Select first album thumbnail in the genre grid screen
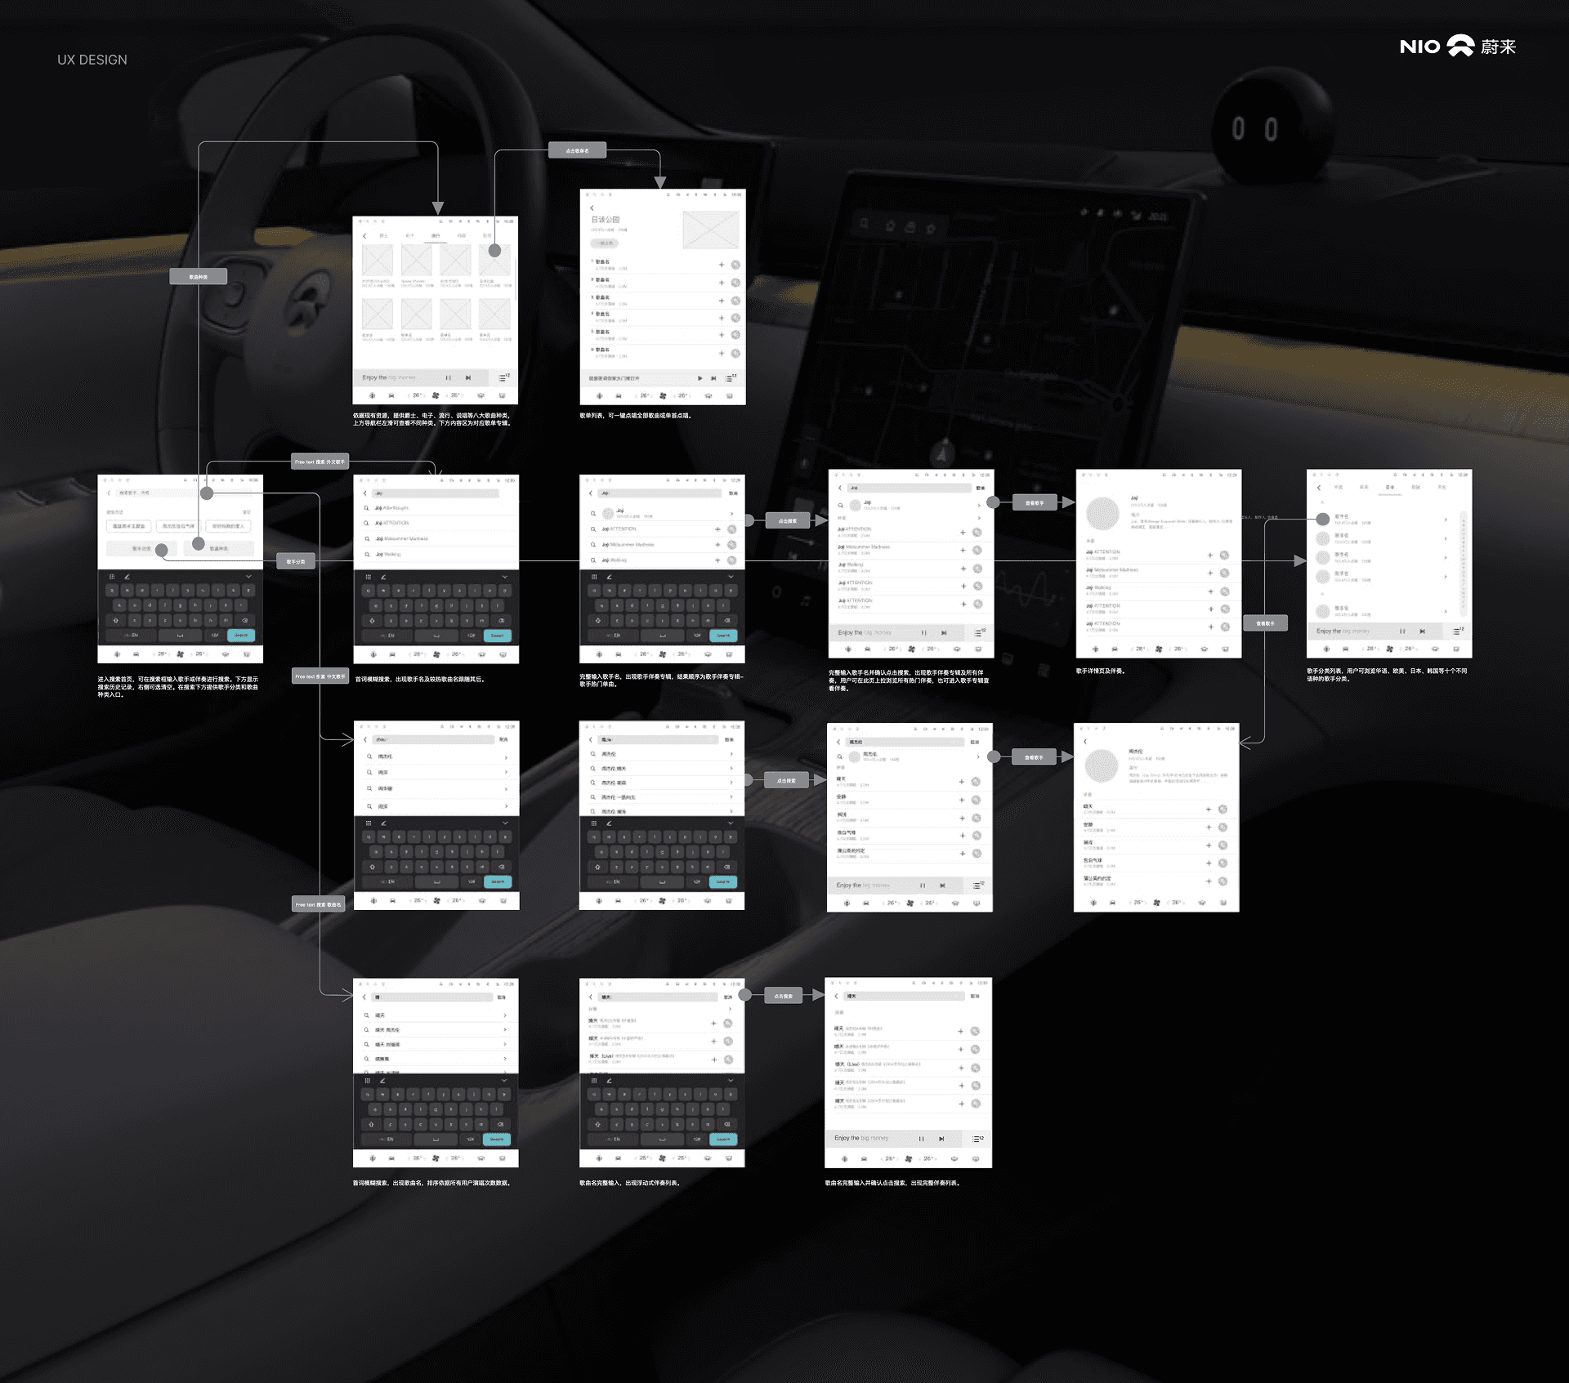This screenshot has height=1383, width=1569. click(x=378, y=261)
